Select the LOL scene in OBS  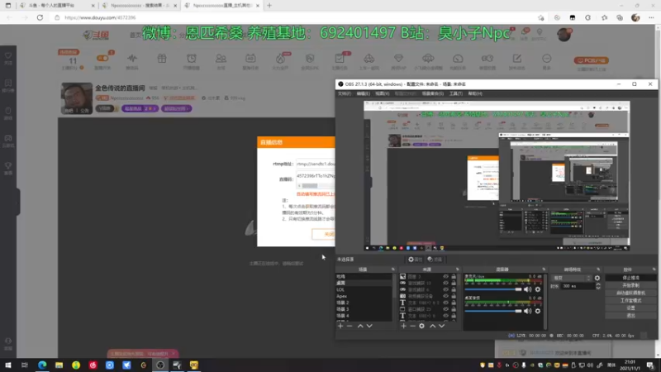(x=364, y=290)
